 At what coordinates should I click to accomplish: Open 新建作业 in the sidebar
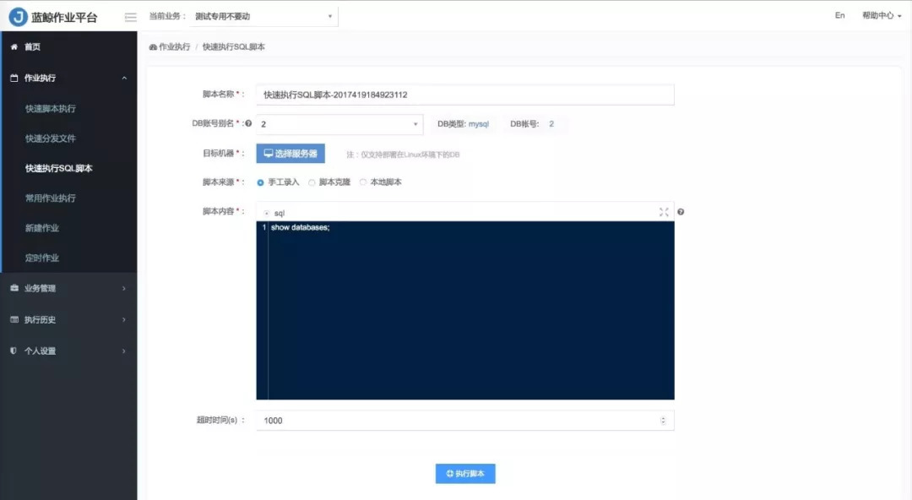pos(42,228)
